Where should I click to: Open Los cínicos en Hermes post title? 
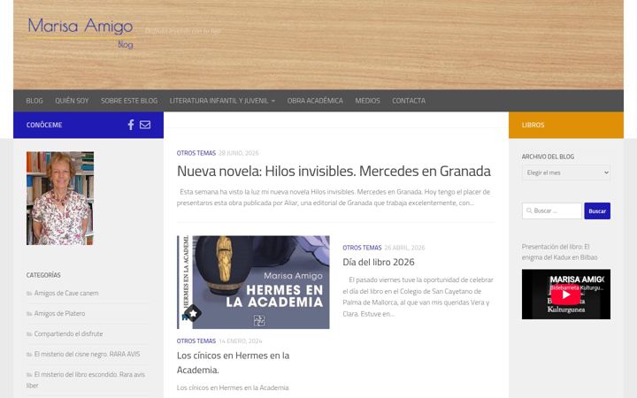[x=233, y=363]
